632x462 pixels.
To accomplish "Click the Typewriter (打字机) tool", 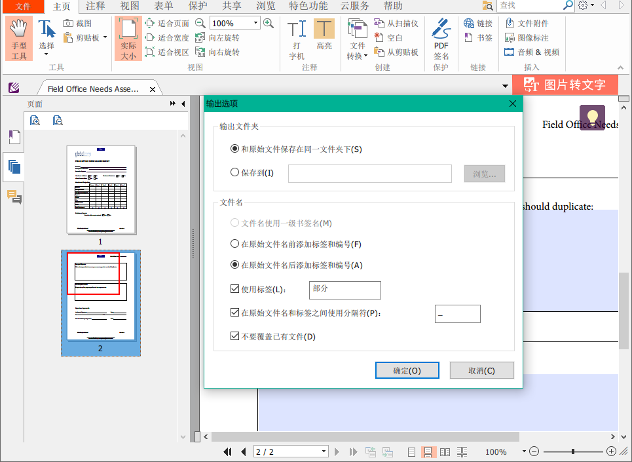I will click(x=297, y=38).
